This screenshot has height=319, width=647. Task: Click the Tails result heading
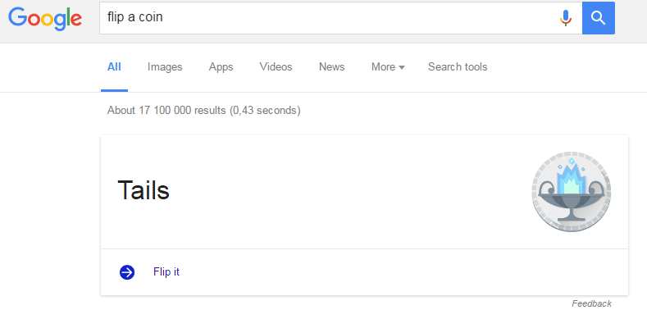tap(144, 190)
